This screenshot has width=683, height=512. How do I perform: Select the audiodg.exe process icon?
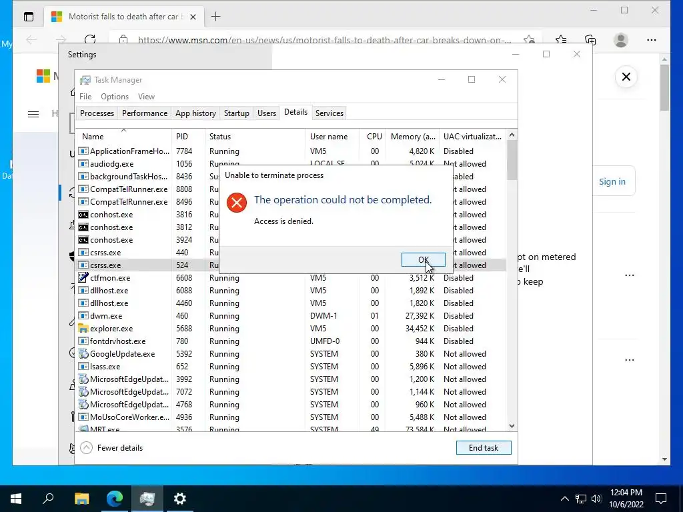[83, 164]
